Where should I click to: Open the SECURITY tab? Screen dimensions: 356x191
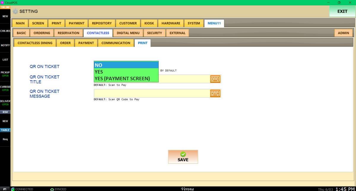(x=155, y=33)
